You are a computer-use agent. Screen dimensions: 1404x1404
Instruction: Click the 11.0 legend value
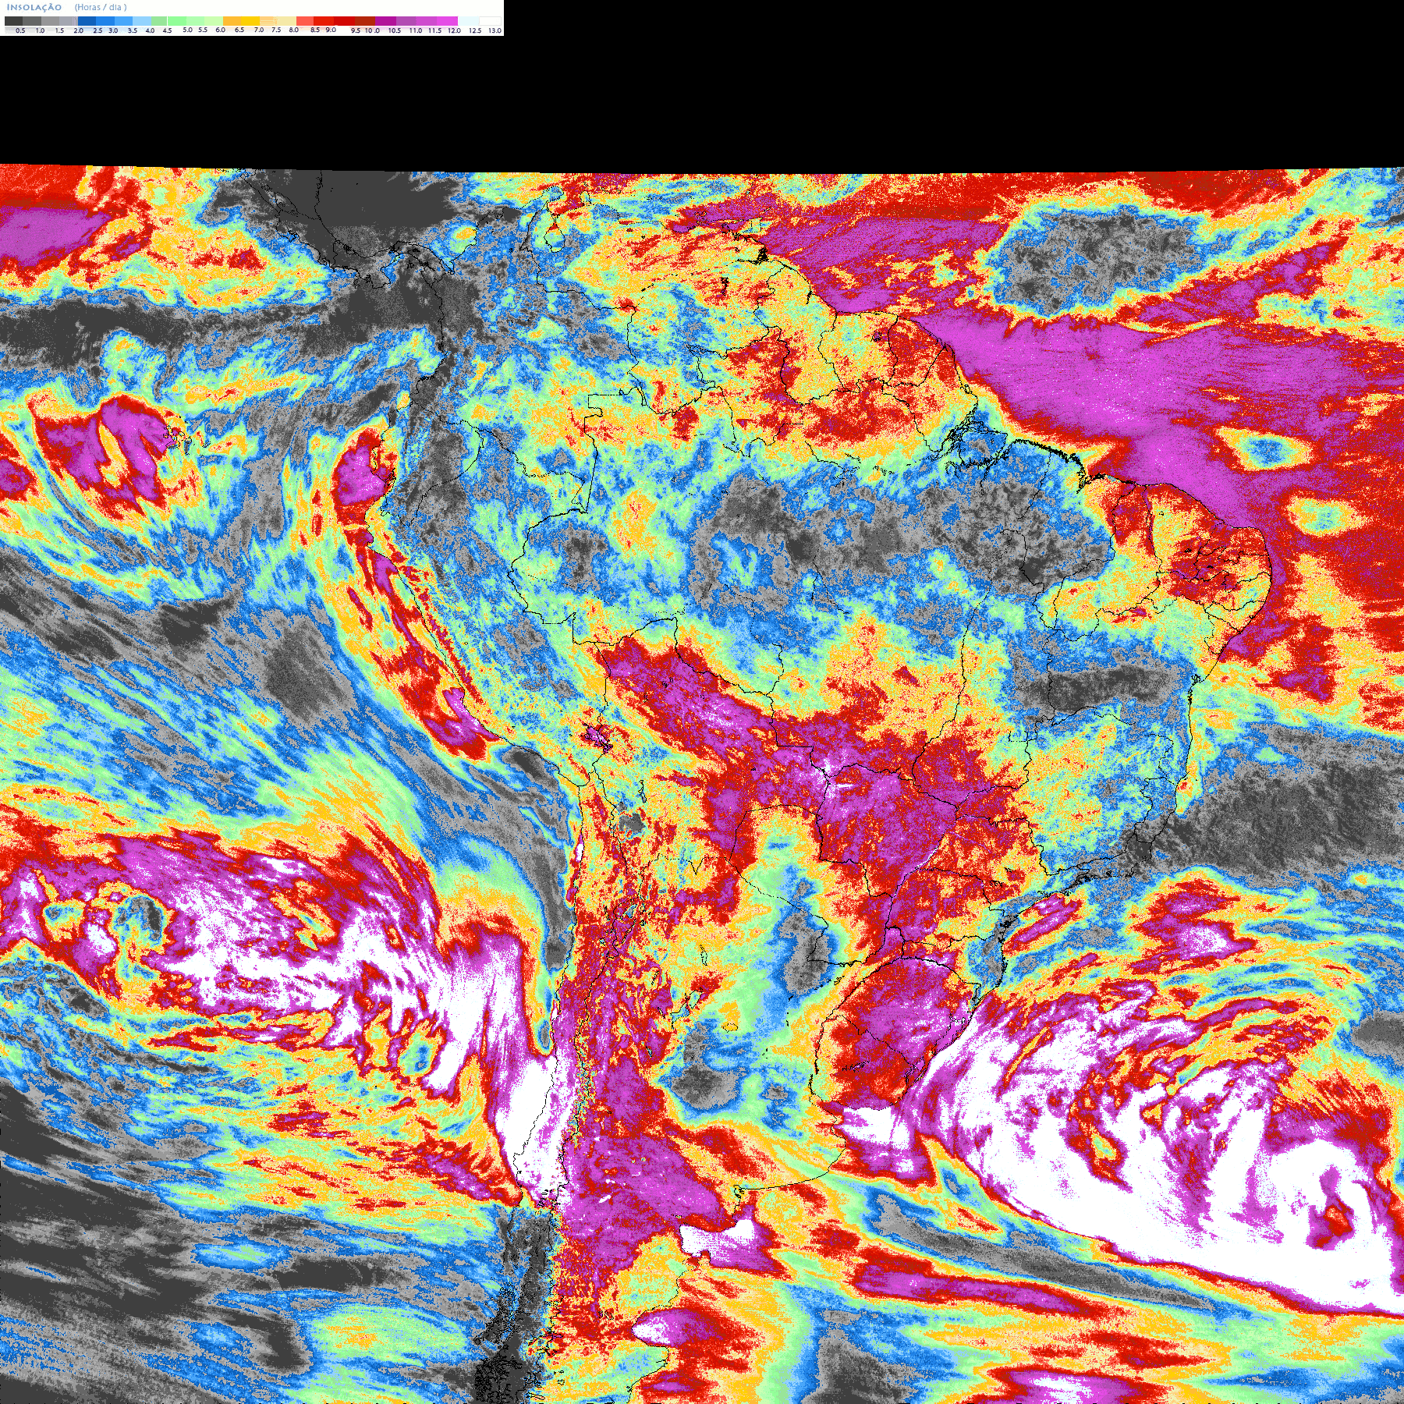pos(416,30)
